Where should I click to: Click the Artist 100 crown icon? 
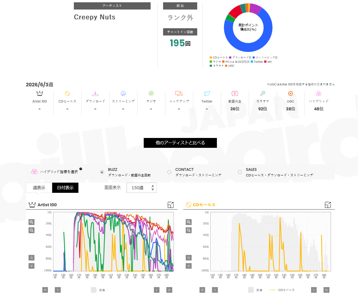click(x=39, y=94)
